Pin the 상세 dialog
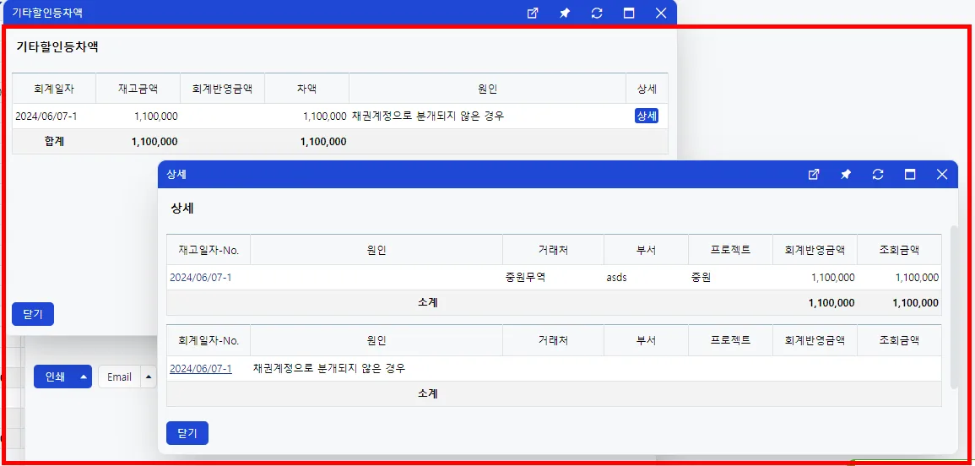Viewport: 975px width, 466px height. (846, 175)
